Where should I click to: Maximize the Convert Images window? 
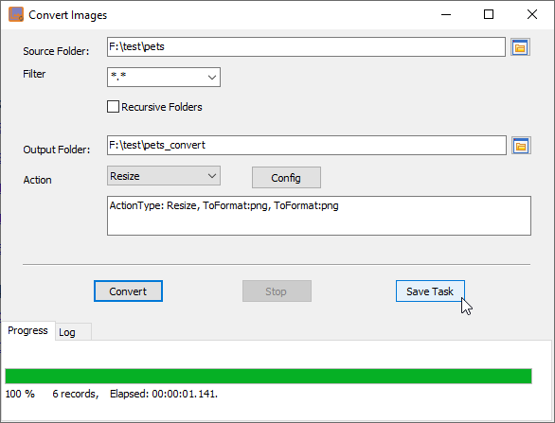(x=489, y=14)
